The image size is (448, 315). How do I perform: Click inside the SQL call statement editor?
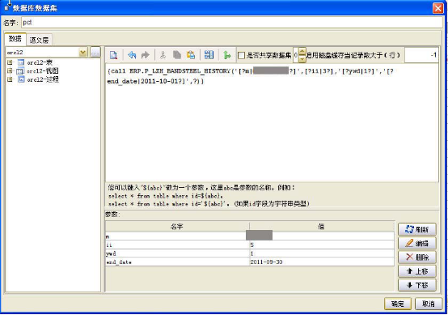point(272,123)
